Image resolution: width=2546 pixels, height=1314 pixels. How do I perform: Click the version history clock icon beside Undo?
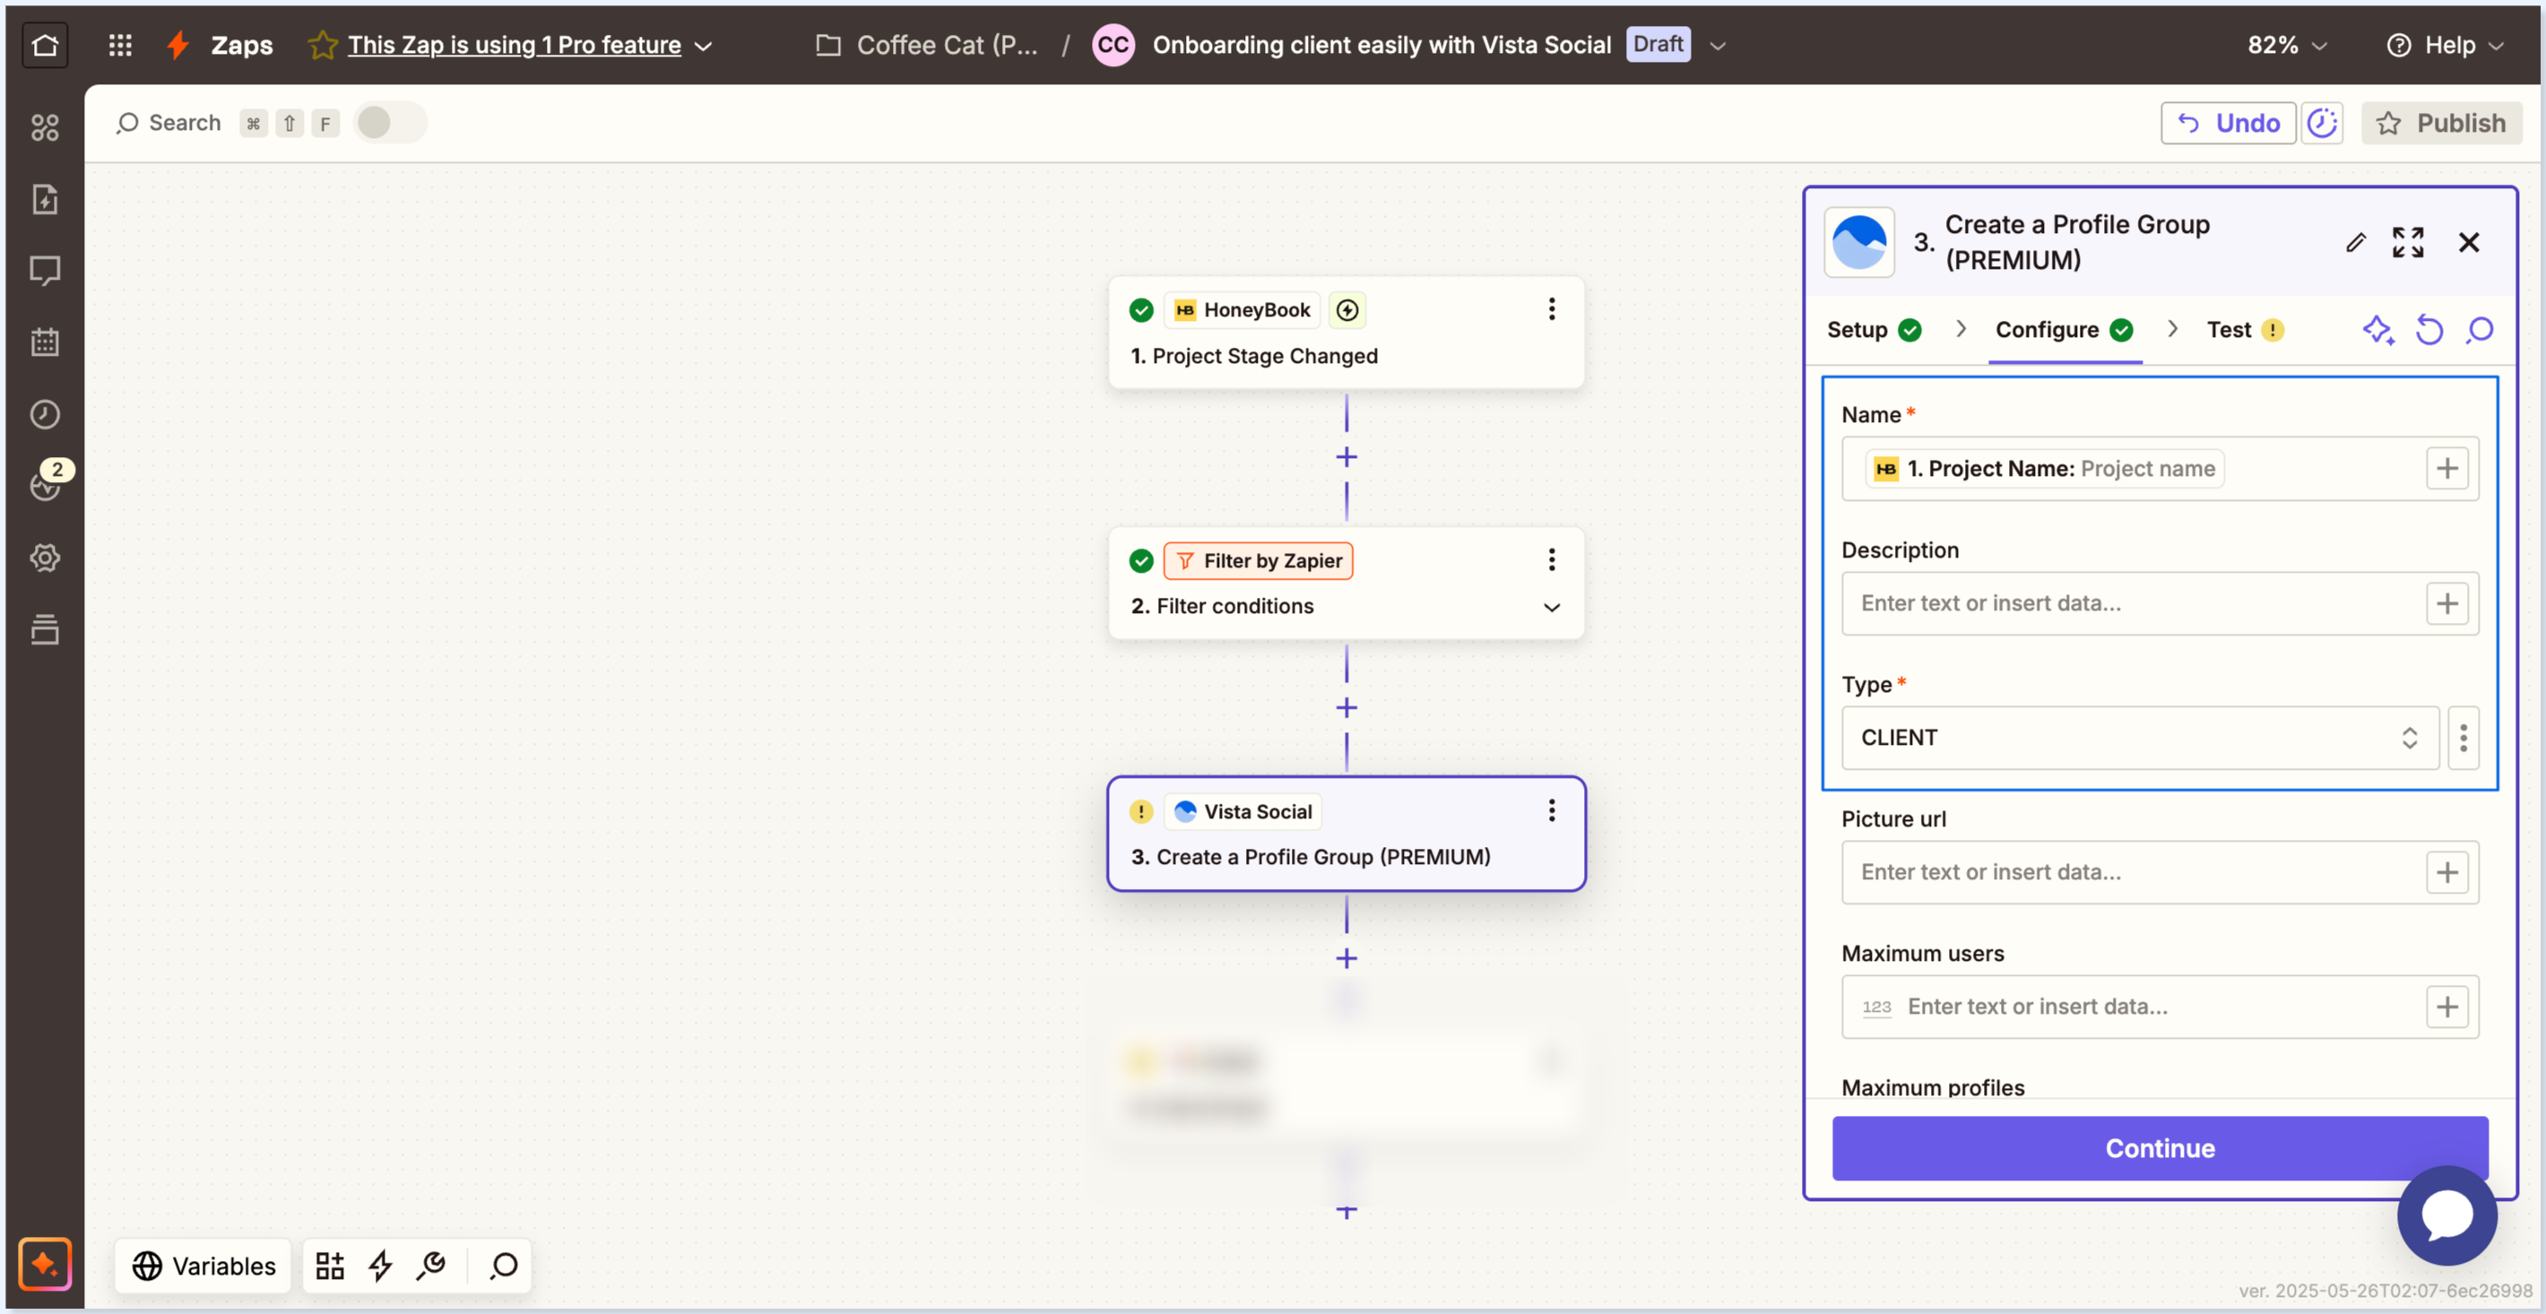(x=2323, y=124)
